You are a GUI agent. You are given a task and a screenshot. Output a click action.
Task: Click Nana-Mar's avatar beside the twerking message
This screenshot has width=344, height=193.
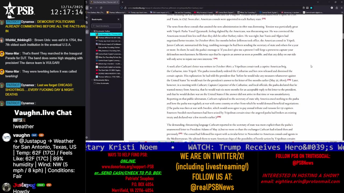point(2,72)
